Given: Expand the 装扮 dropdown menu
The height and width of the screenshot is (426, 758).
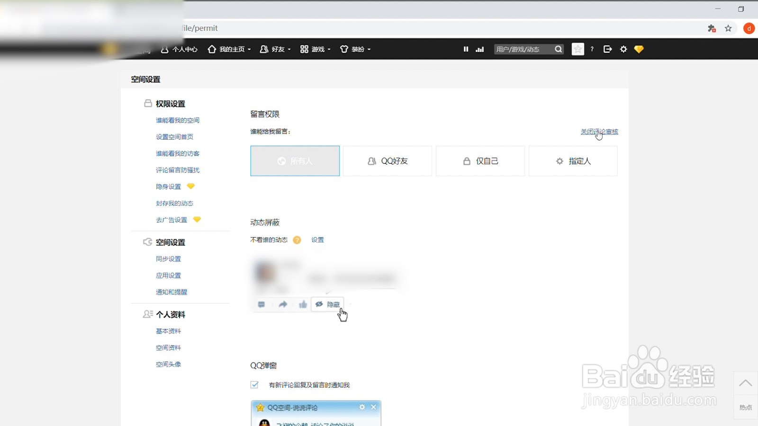Looking at the screenshot, I should 355,49.
